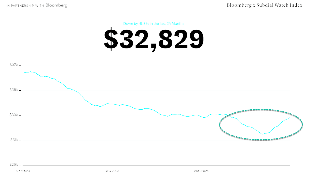
Task: Click the $31k y-axis label
Action: tap(13, 140)
